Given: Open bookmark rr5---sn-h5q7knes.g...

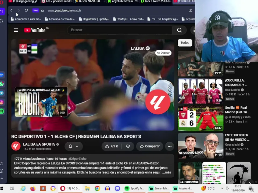Looking at the screenshot, I should click(163, 19).
